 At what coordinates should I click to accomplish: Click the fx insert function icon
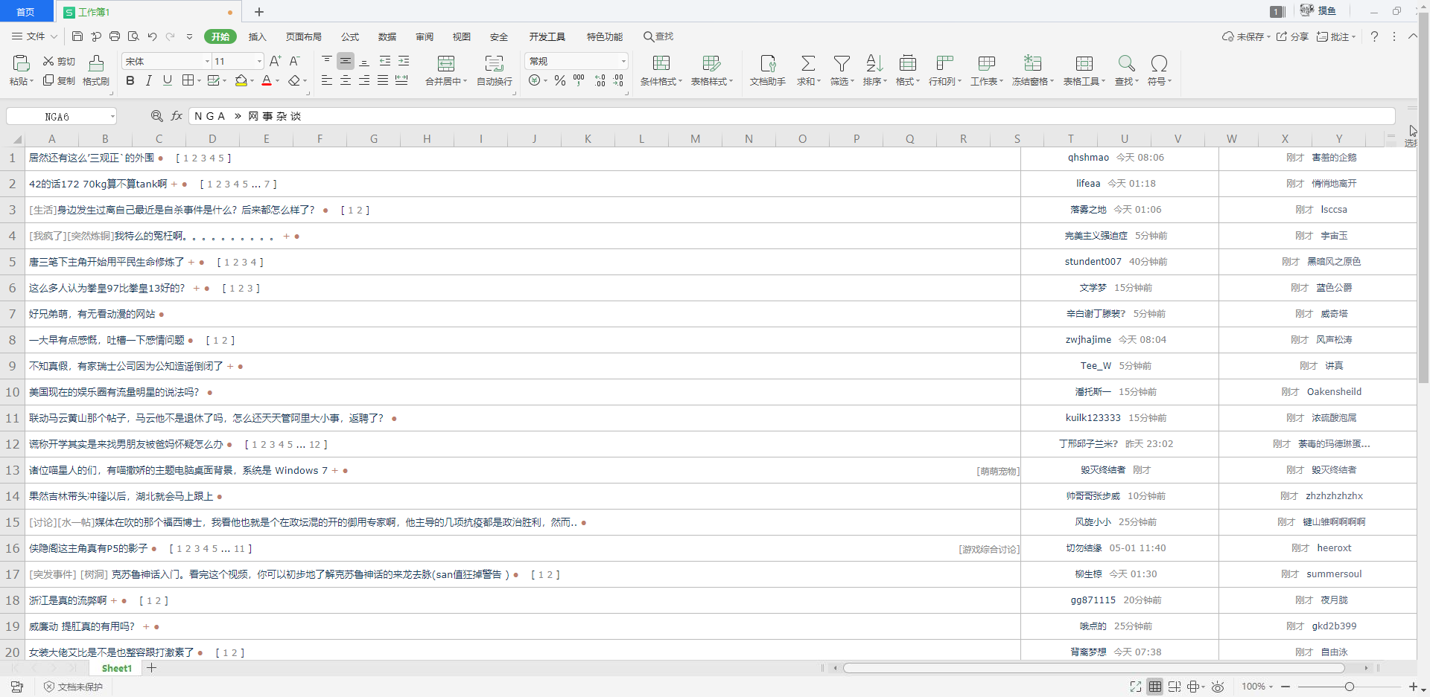(x=177, y=116)
